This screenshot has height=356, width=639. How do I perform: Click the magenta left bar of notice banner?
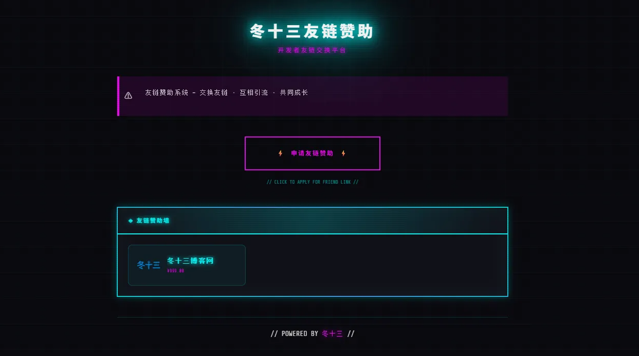pyautogui.click(x=118, y=96)
